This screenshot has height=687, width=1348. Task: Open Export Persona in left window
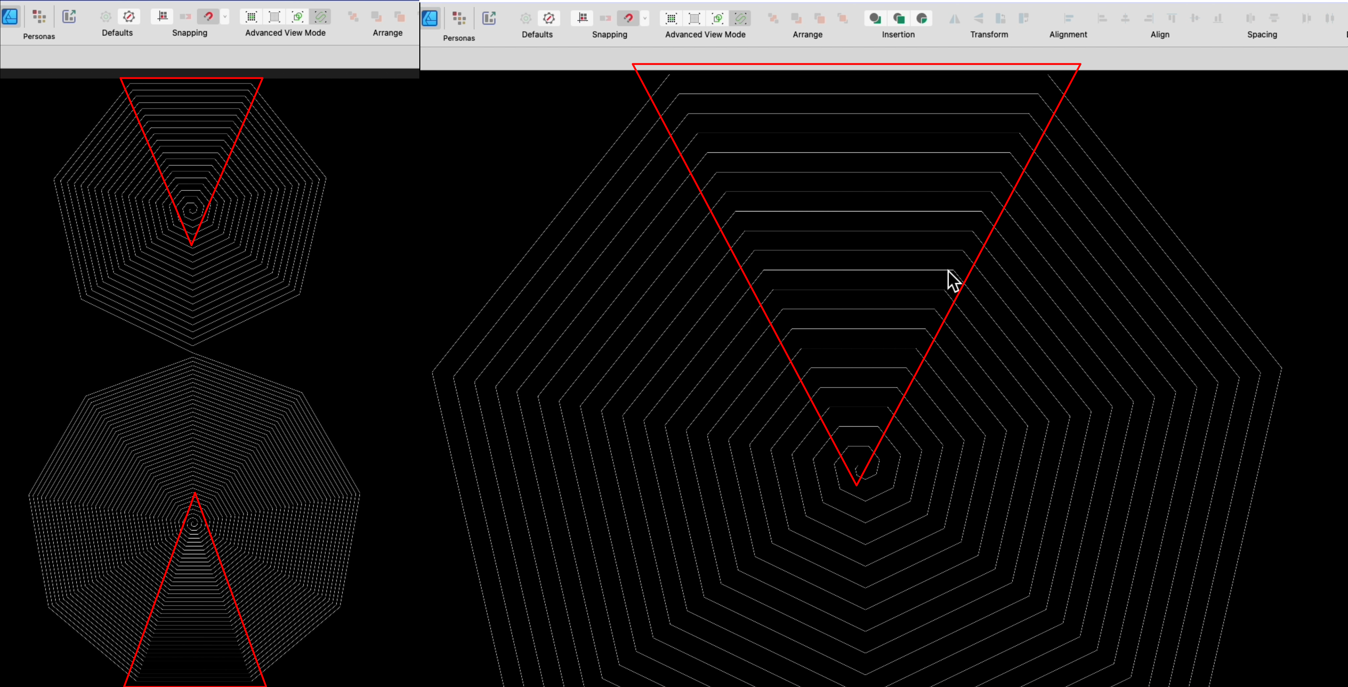click(69, 16)
